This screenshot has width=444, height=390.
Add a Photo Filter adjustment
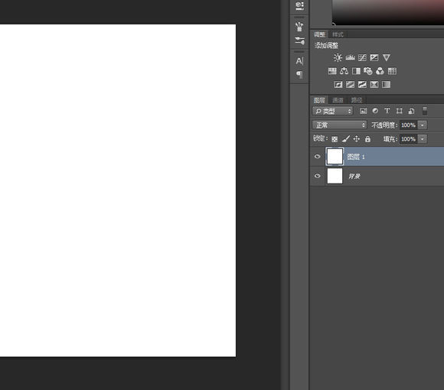coord(367,71)
